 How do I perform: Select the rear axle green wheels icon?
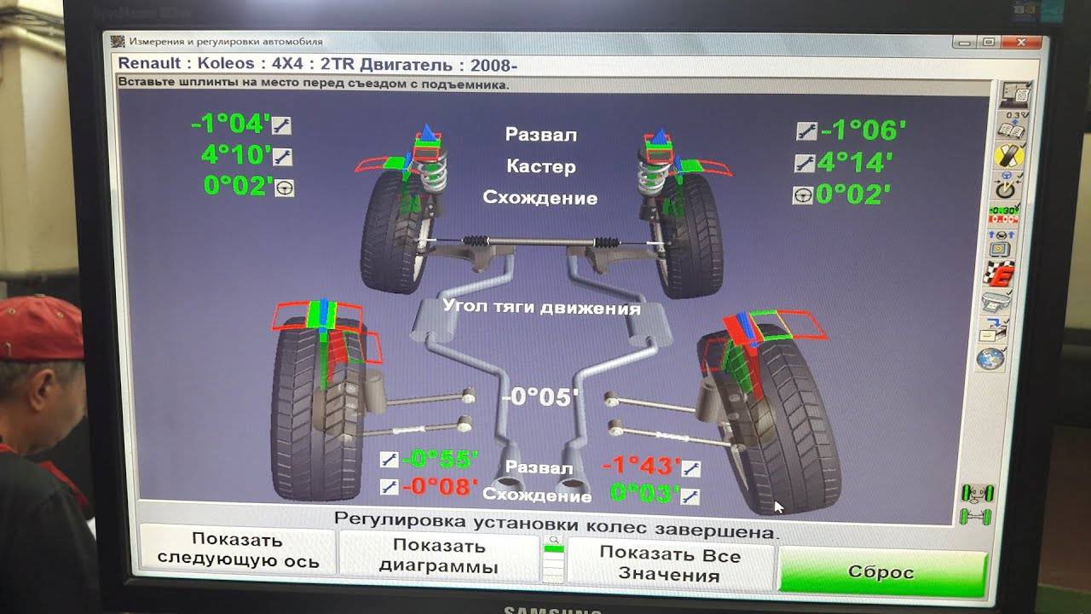[977, 515]
